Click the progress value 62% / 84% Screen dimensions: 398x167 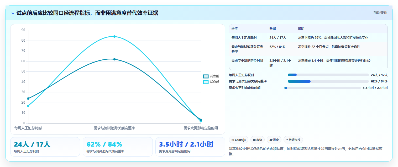(379, 81)
